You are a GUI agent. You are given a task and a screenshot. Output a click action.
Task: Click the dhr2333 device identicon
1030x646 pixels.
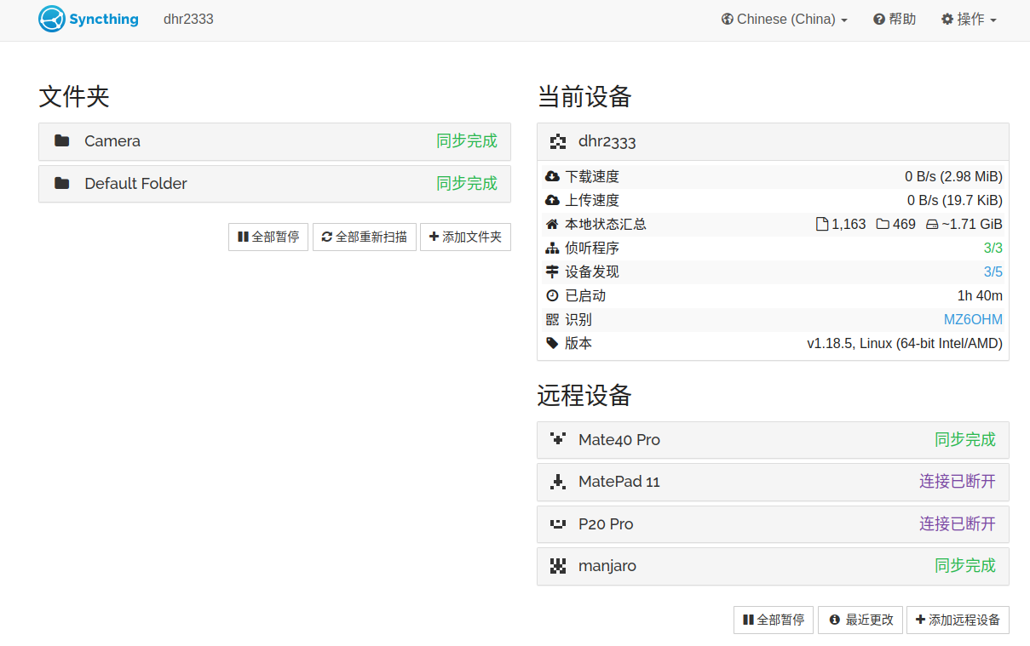click(558, 142)
